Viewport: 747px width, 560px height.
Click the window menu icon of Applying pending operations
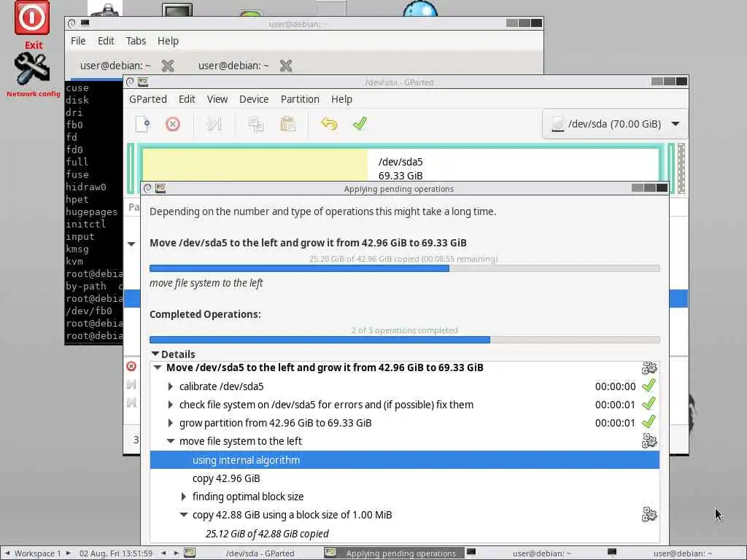pos(147,189)
